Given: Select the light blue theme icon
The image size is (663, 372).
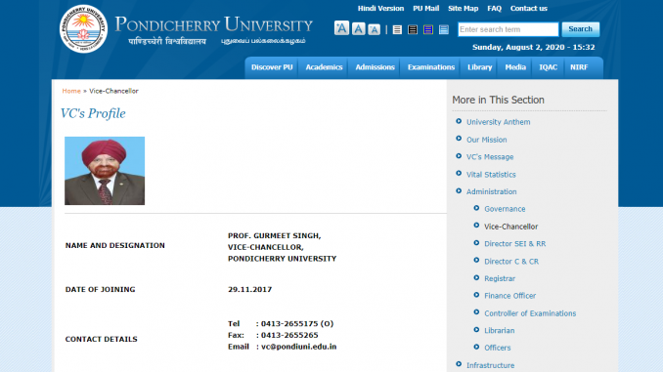Looking at the screenshot, I should point(444,29).
